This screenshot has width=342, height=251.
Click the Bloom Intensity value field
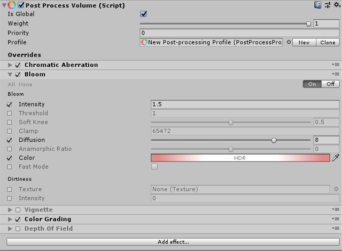coord(245,104)
